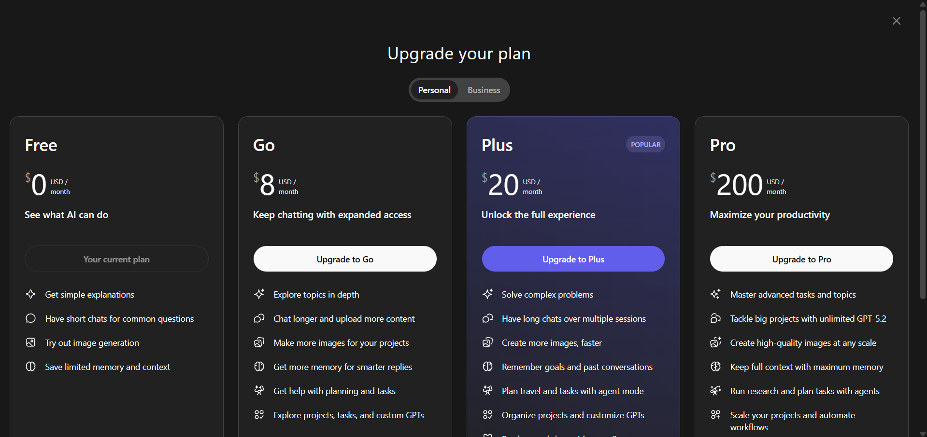
Task: Click the Upgrade to Pro button
Action: [801, 259]
